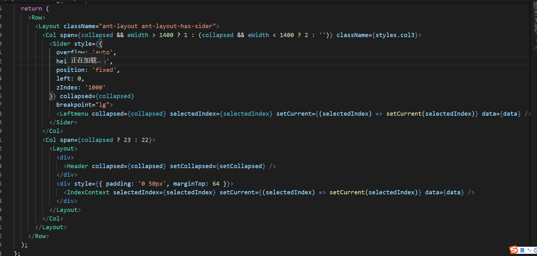Toggle the 英 input language indicator
This screenshot has height=256, width=537.
[522, 250]
